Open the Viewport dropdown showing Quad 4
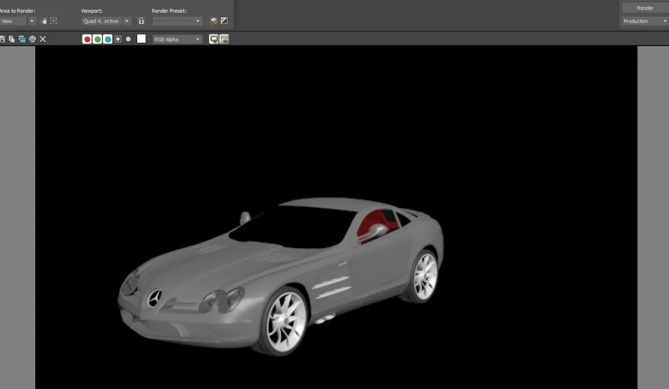 click(106, 21)
